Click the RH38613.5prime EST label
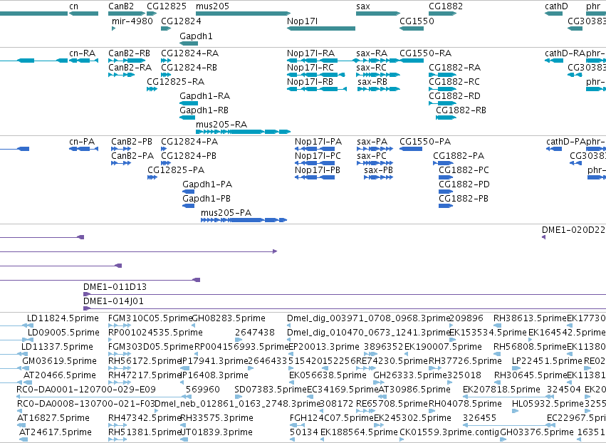Screen dimensions: 606x443 point(530,318)
